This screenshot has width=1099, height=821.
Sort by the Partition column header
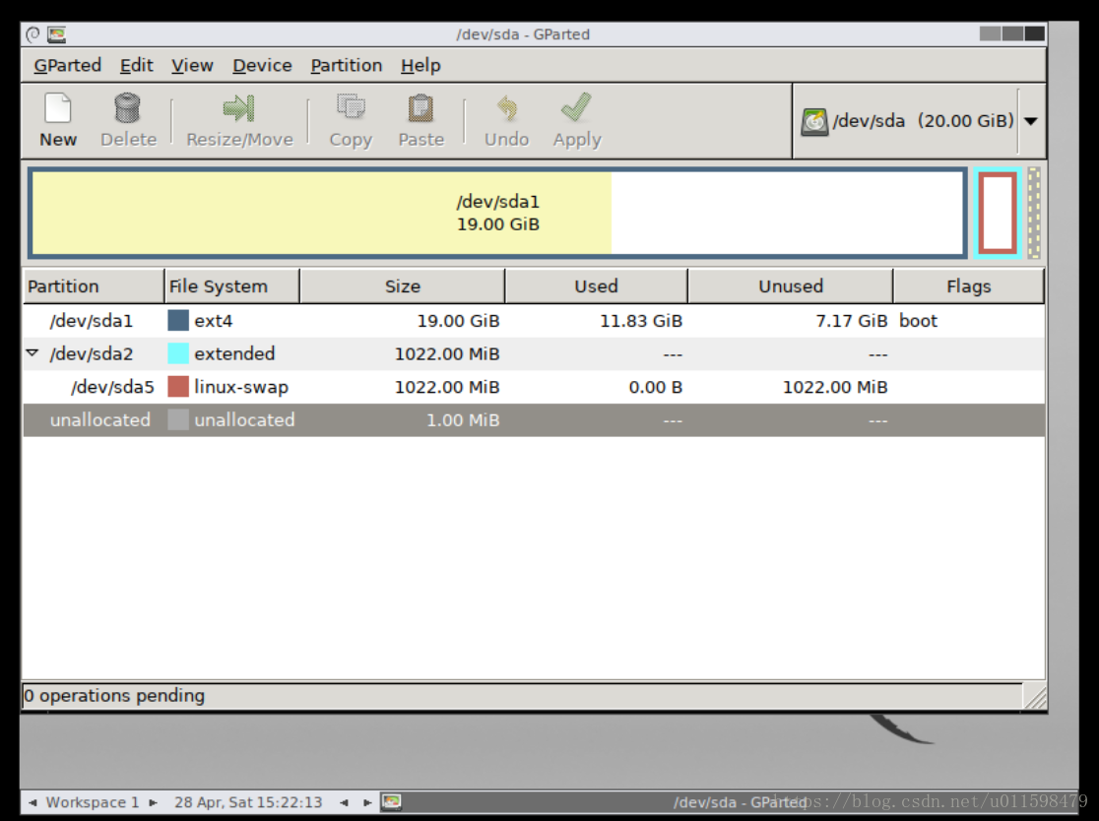(x=94, y=285)
